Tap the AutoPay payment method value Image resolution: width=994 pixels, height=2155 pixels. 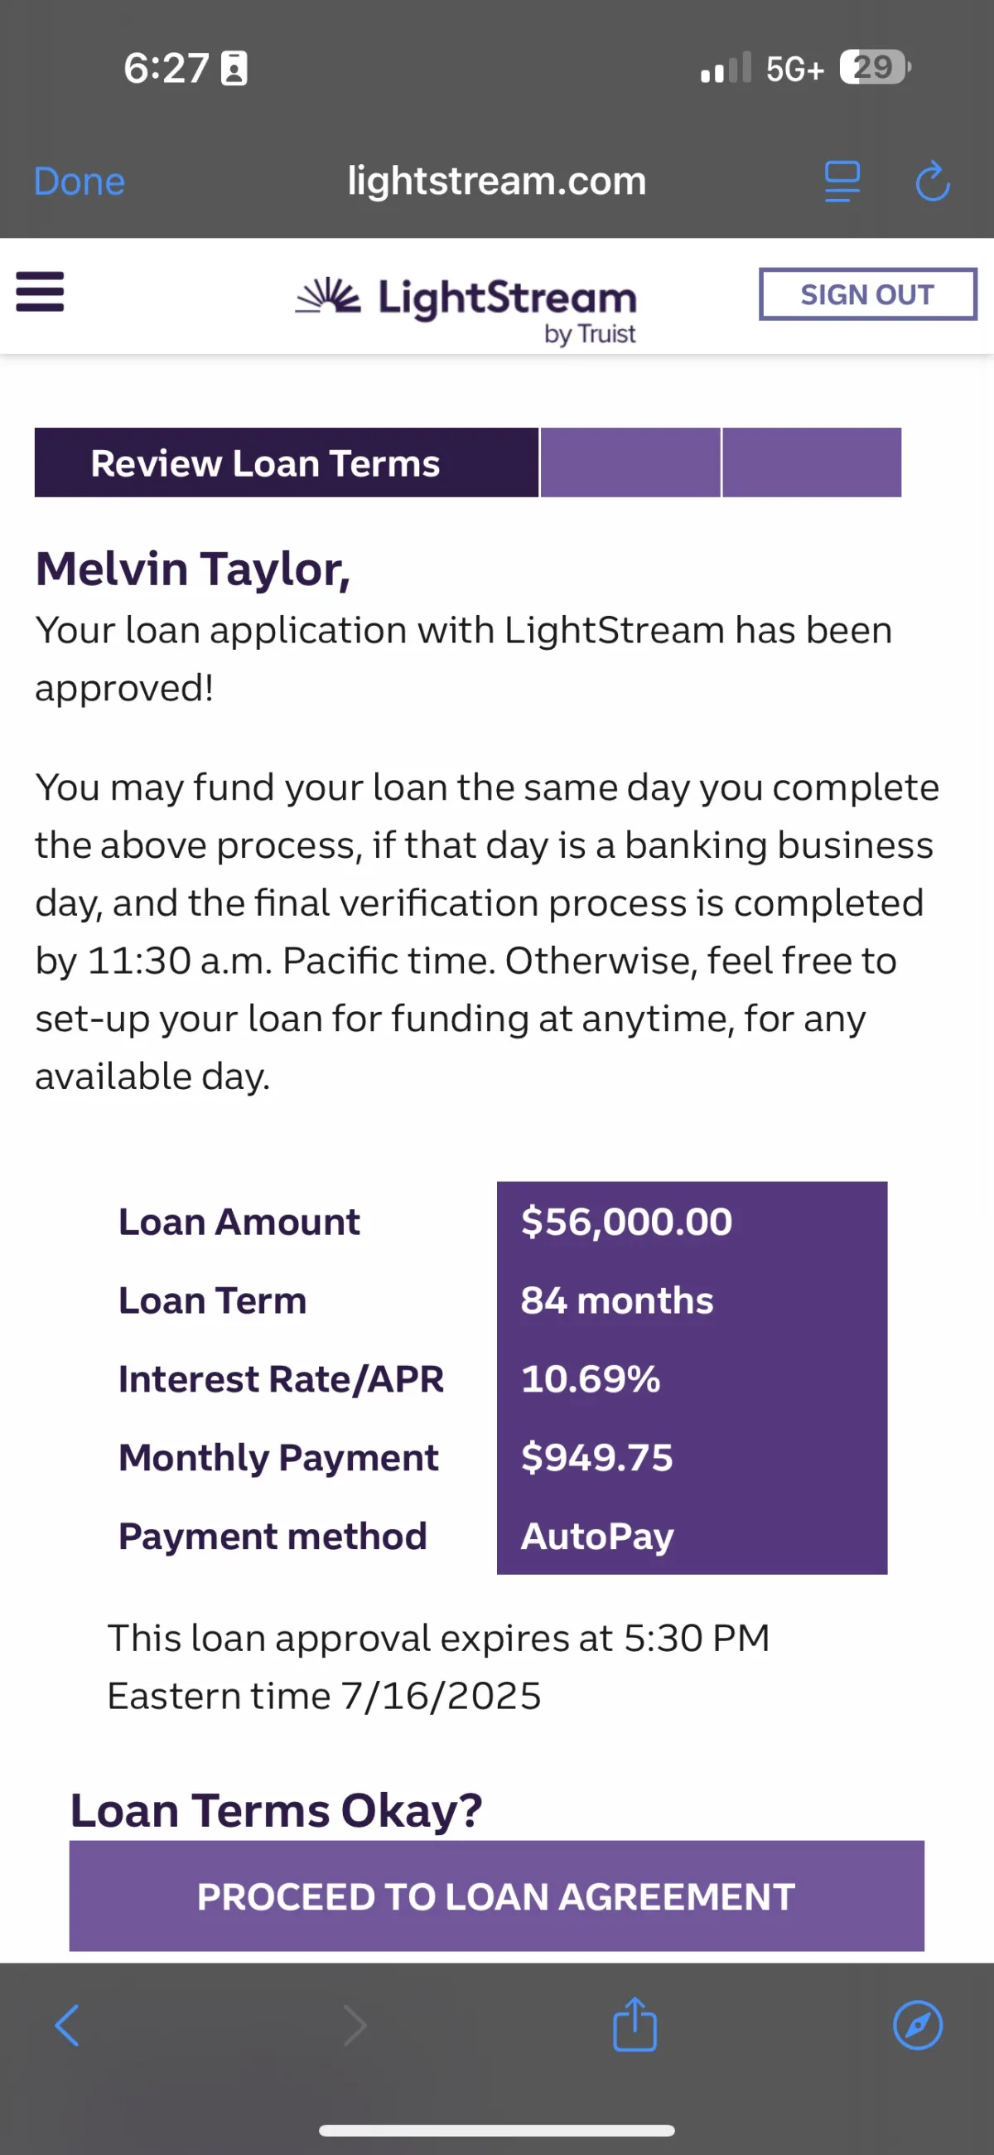[x=597, y=1536]
